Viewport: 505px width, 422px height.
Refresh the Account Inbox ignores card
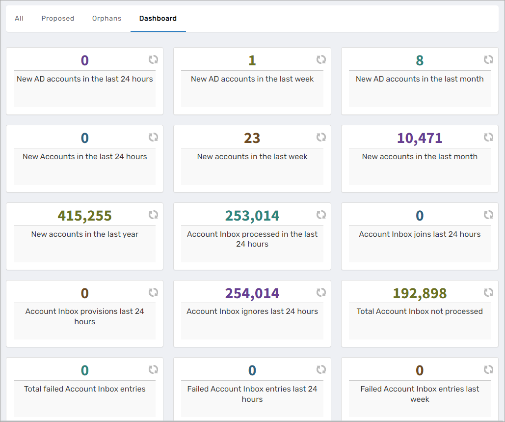point(321,291)
